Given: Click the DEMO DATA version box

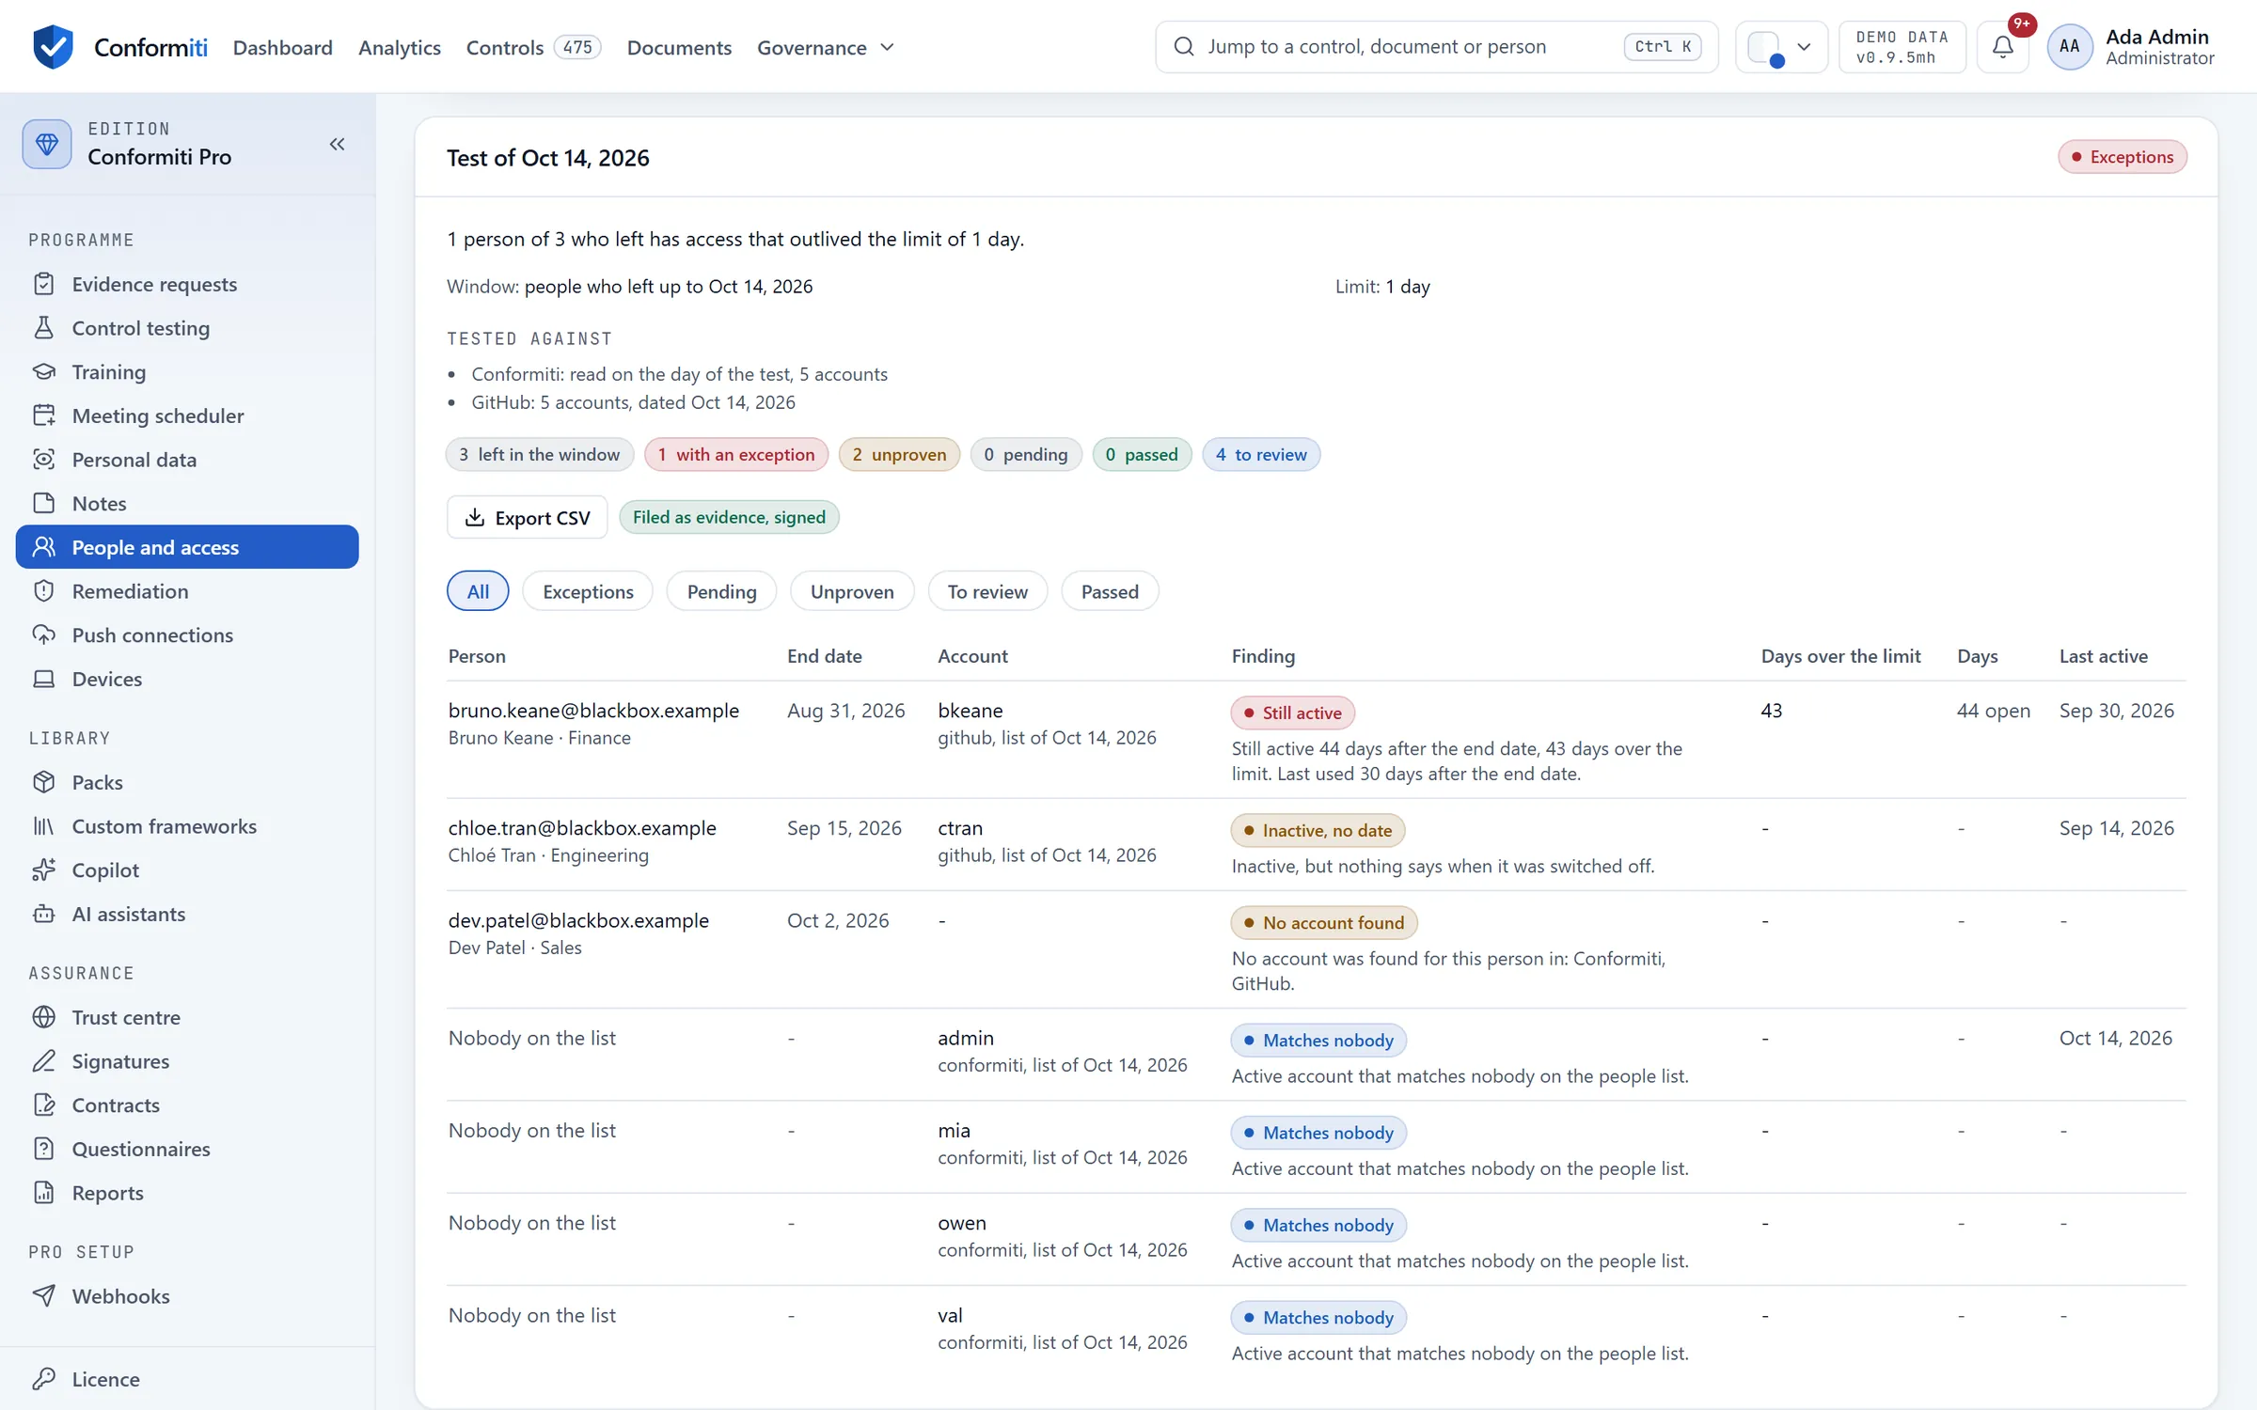Looking at the screenshot, I should click(x=1902, y=47).
